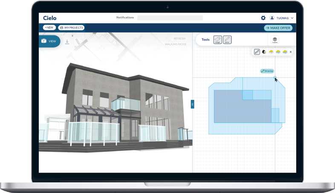Select the pencil icon in floating toolbar
This screenshot has height=193, width=335.
point(257,52)
